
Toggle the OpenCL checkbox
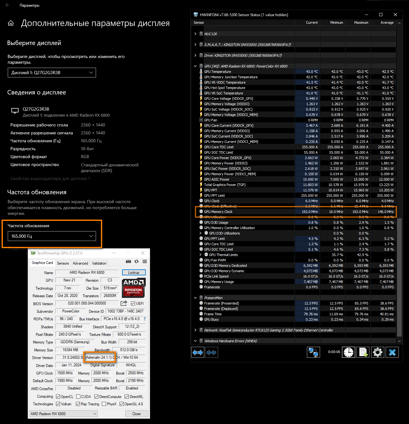58,397
